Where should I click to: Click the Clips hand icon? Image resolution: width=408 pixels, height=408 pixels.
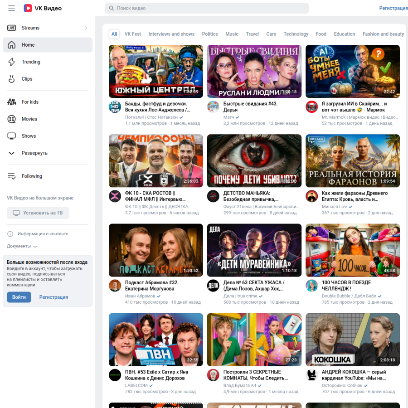click(x=11, y=79)
